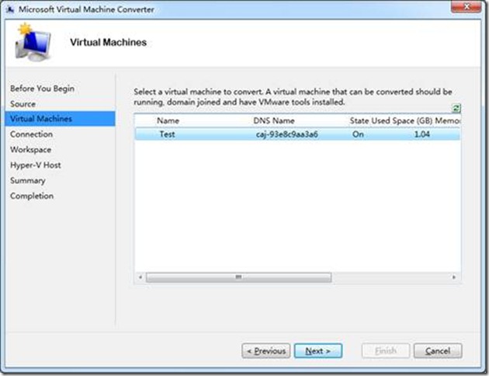Cancel the conversion wizard
The height and width of the screenshot is (376, 489).
coord(438,351)
